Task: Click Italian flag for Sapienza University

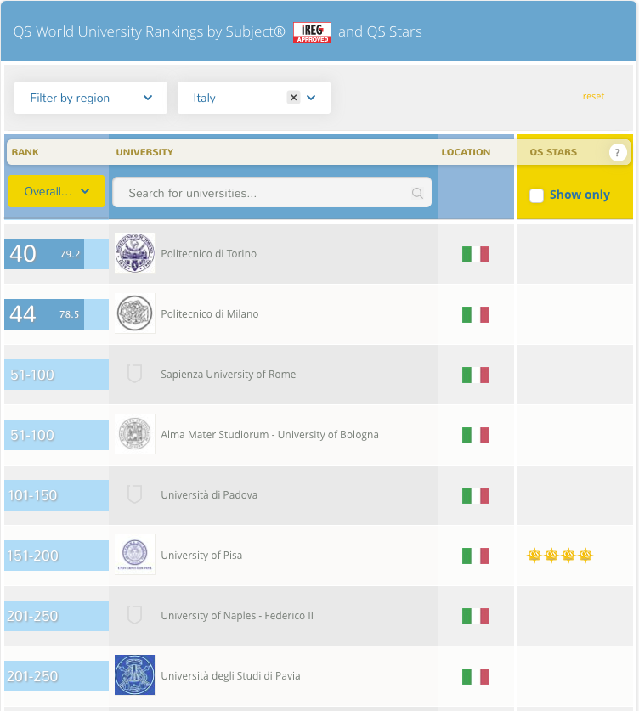Action: pos(476,375)
